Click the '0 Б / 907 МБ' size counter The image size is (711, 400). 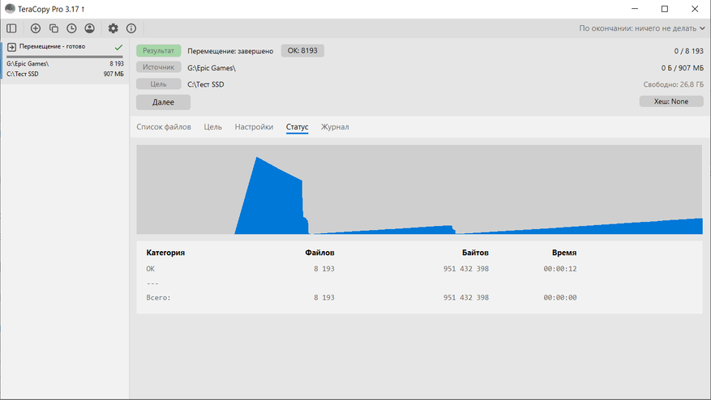pos(683,68)
